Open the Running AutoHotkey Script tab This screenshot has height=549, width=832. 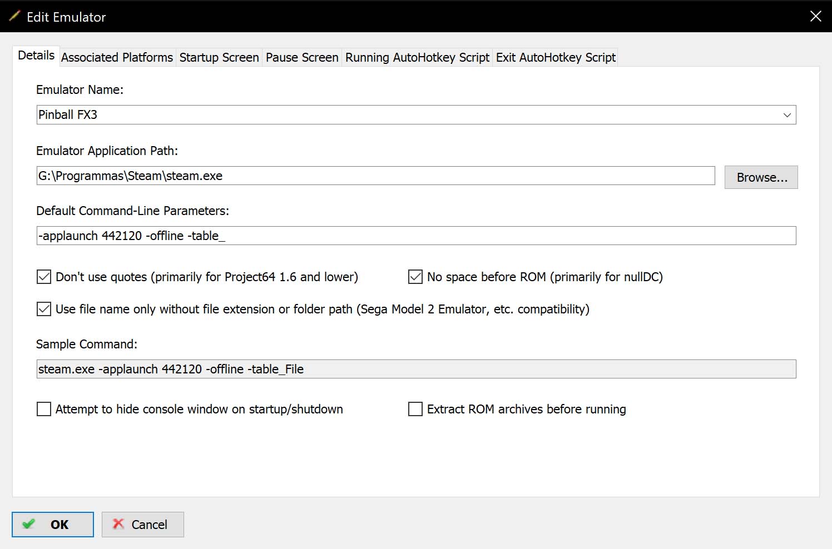[x=417, y=57]
